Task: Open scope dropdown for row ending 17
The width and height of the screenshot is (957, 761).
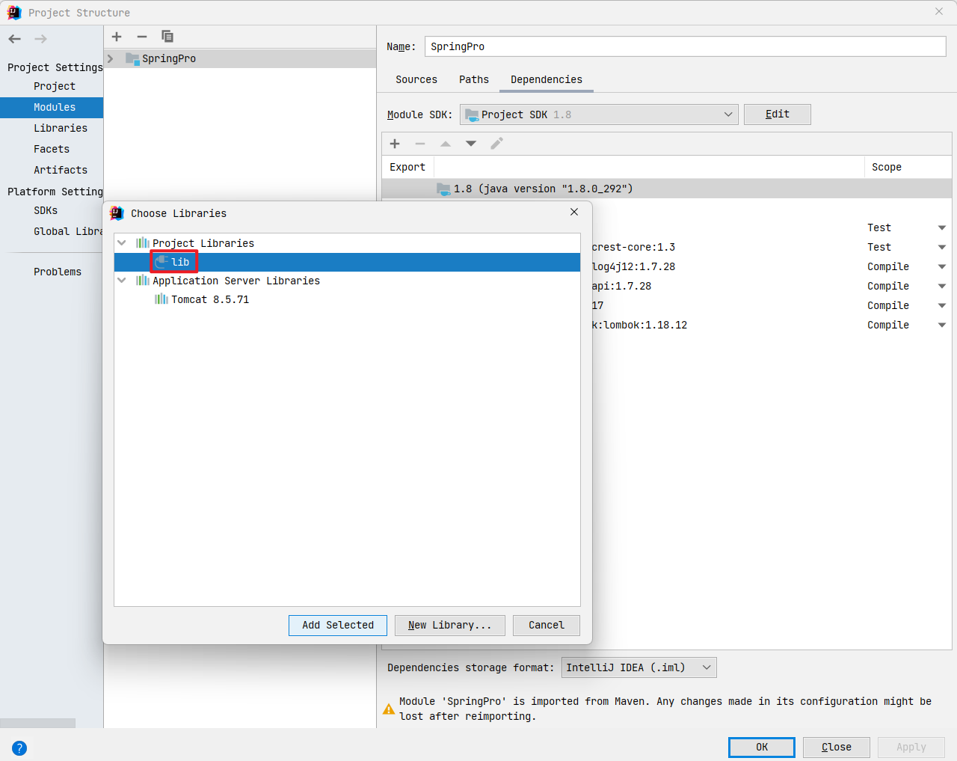Action: tap(942, 305)
